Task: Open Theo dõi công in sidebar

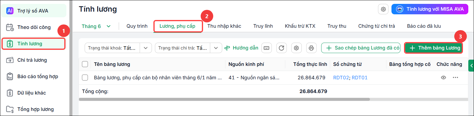Action: [33, 27]
